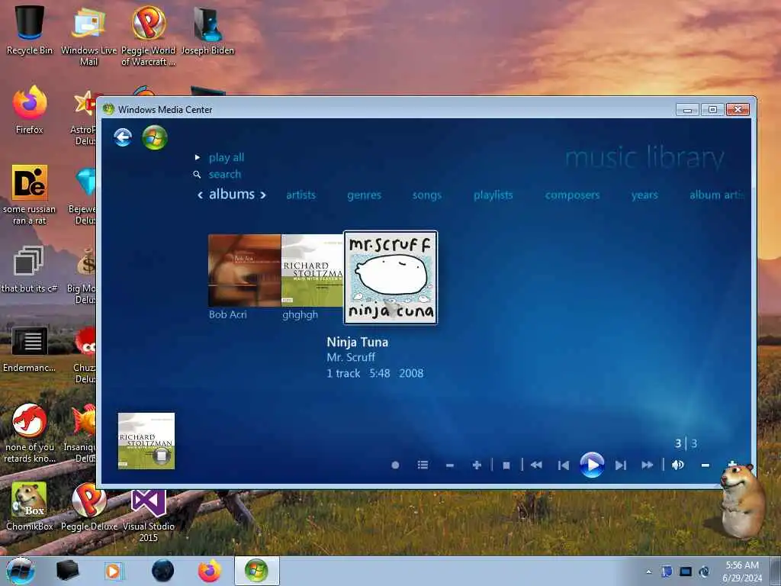Switch to the composers view
Screen dimensions: 781x586
(x=572, y=195)
